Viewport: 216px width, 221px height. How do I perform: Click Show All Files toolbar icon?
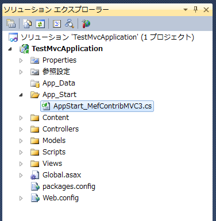click(27, 24)
